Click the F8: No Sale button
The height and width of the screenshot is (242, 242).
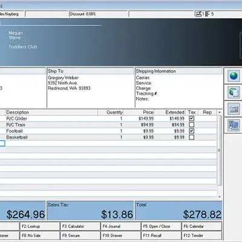(x=40, y=235)
